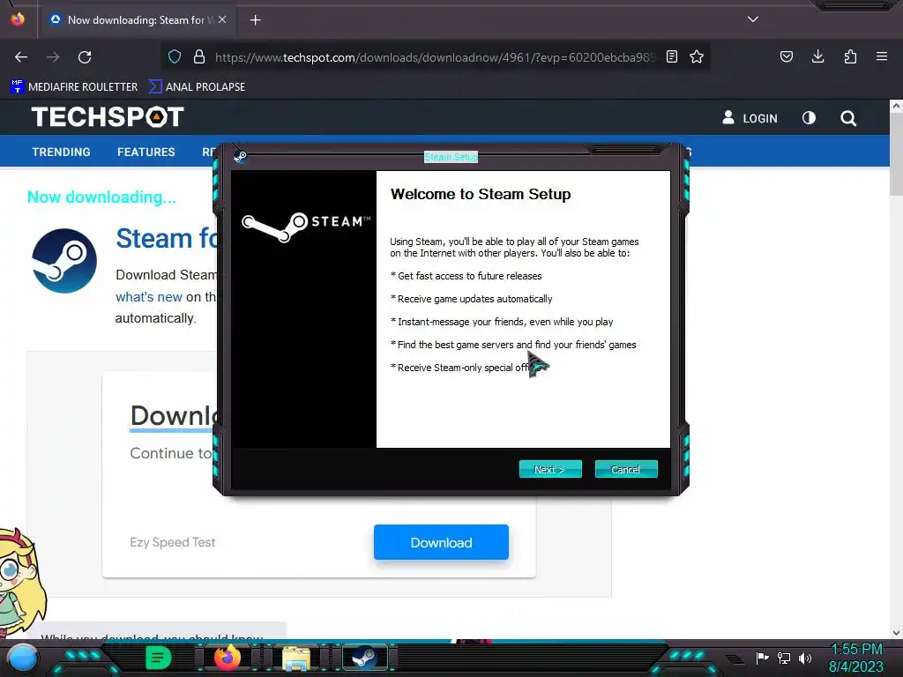The width and height of the screenshot is (903, 677).
Task: Save the page to Pocket
Action: click(786, 56)
